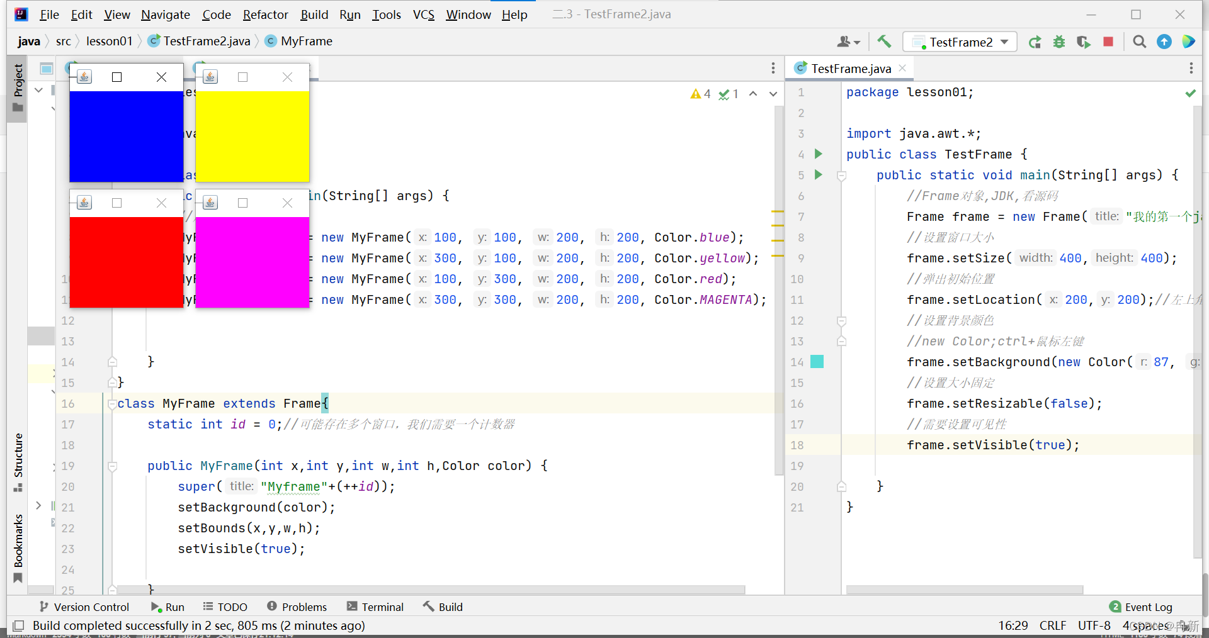Open the Event Log
1209x638 pixels.
(x=1141, y=607)
